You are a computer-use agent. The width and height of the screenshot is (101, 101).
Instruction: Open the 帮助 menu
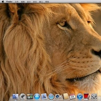coord(47,2)
